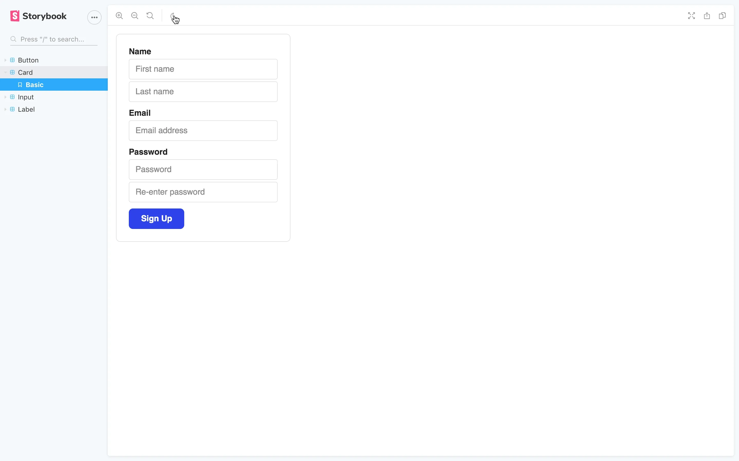Click the Email address input field

tap(203, 131)
